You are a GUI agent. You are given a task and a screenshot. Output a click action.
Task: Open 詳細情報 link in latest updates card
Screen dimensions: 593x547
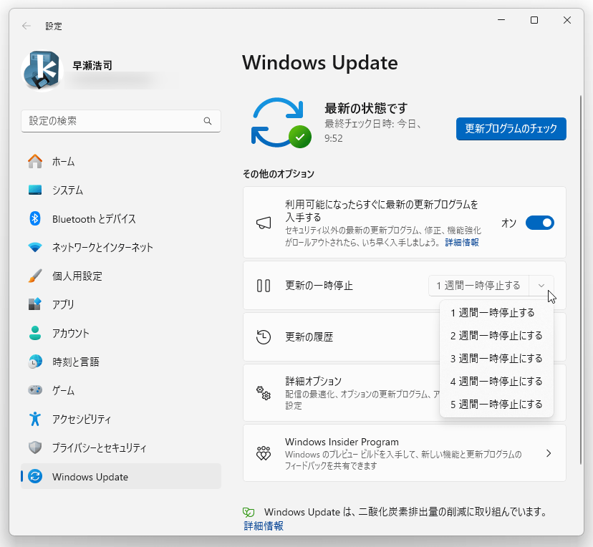462,242
